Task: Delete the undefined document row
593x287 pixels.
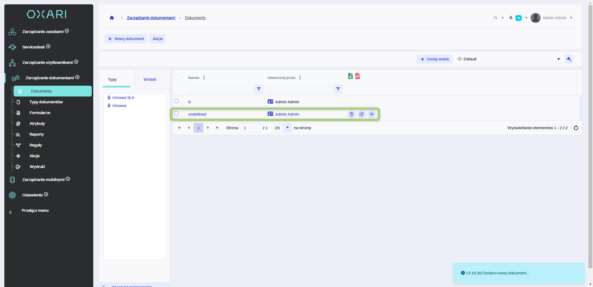Action: [351, 114]
